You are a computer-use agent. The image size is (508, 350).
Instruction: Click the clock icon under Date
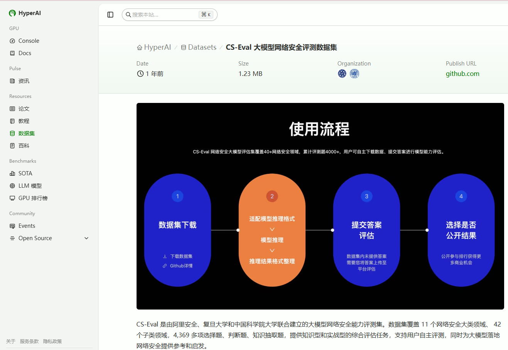140,74
